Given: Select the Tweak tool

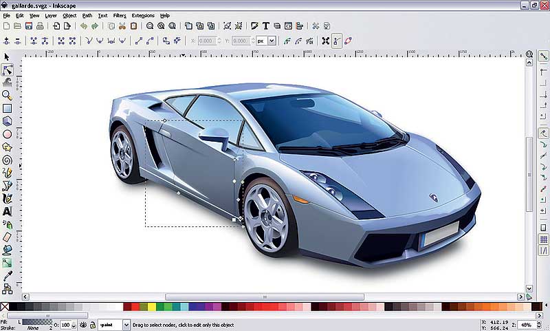Looking at the screenshot, I should 7,82.
